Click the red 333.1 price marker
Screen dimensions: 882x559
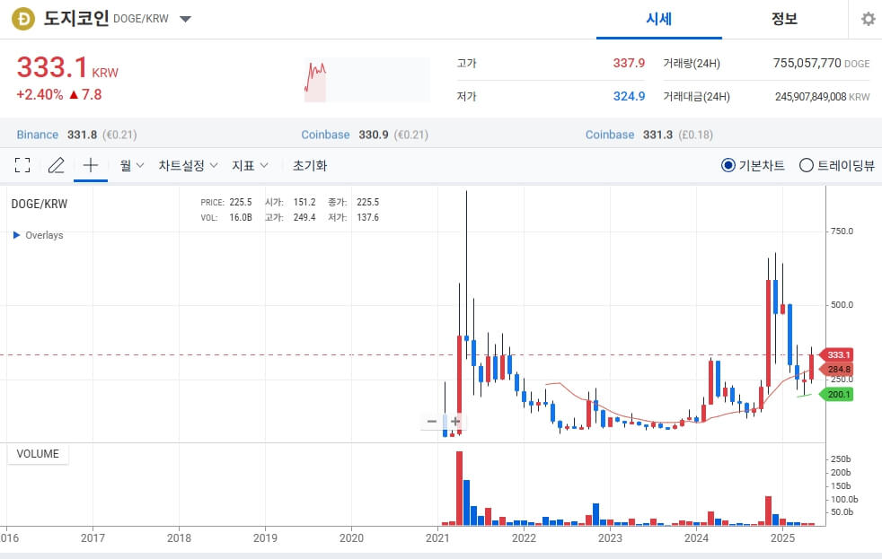836,355
